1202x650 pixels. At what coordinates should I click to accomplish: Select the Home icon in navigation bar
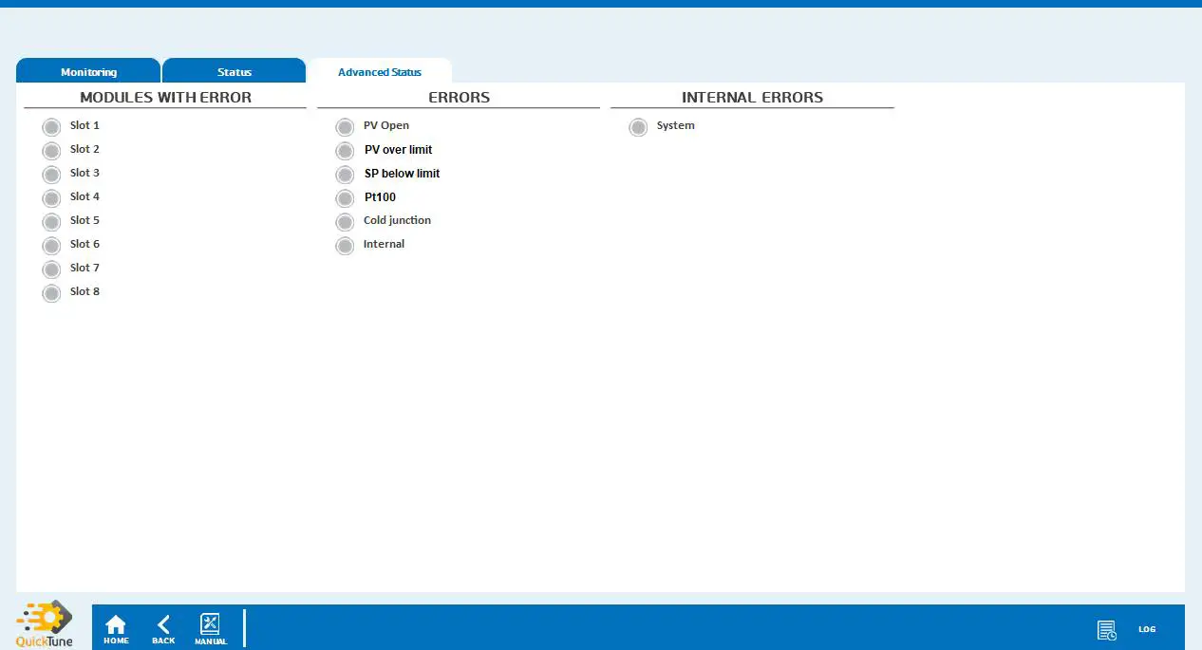pos(116,627)
